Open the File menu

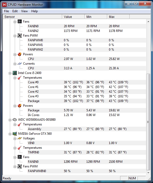(6, 11)
